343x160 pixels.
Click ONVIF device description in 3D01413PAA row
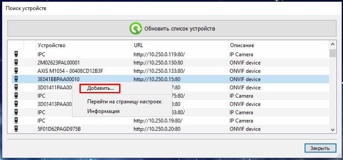point(245,104)
